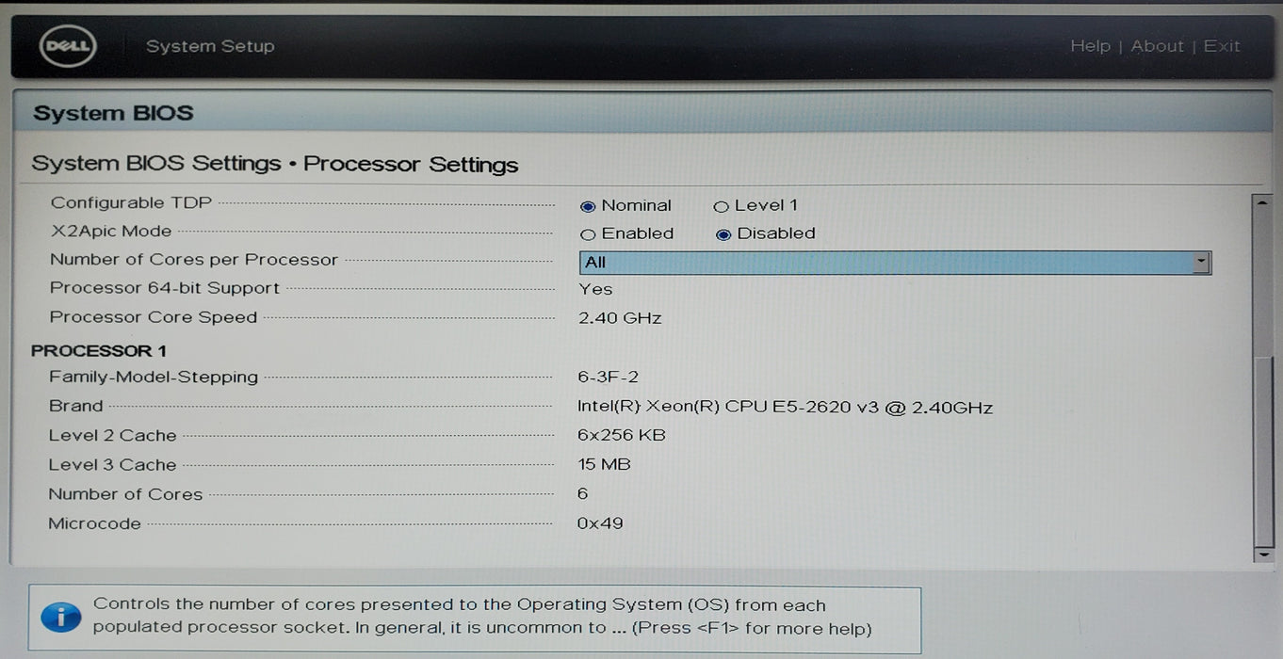Click Processor 64-bit Support label
Viewport: 1283px width, 659px height.
[165, 288]
